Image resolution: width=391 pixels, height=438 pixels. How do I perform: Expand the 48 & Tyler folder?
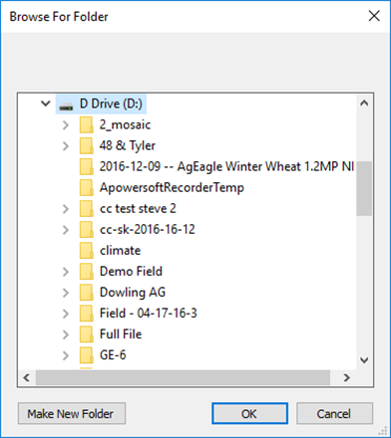tap(66, 146)
